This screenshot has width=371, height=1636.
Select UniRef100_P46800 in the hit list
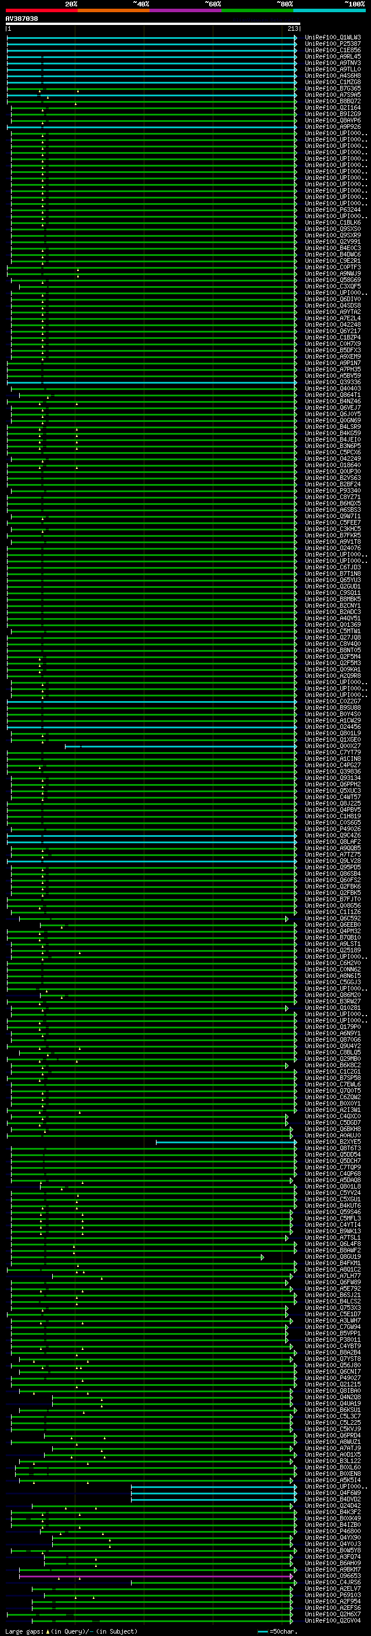click(332, 1531)
